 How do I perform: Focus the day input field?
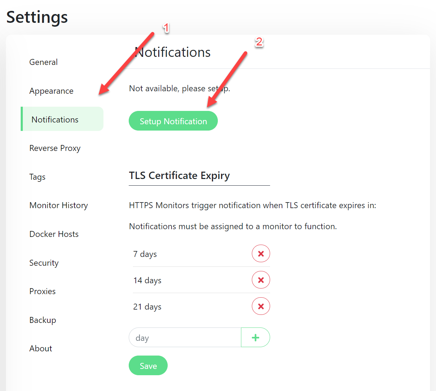185,338
